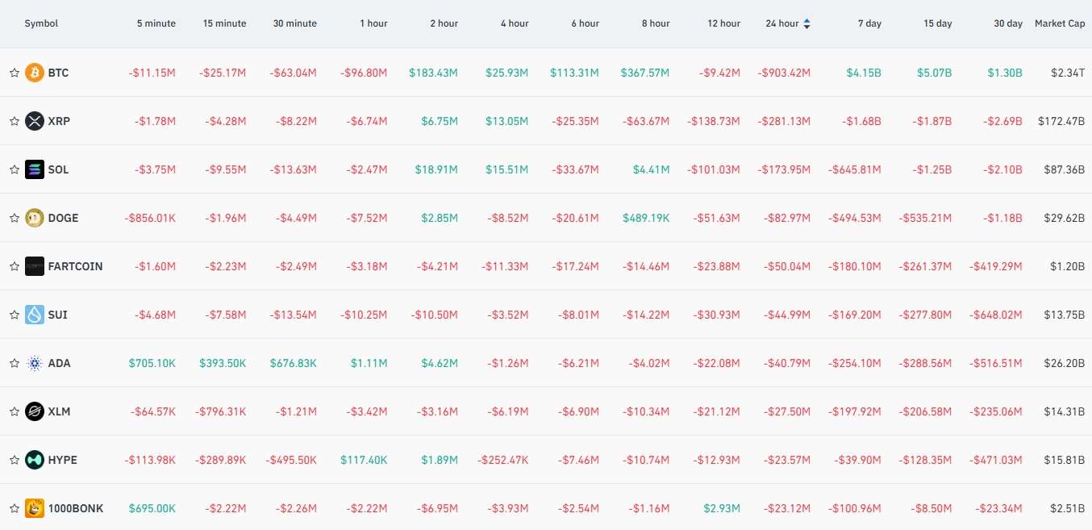Open the FARTCOIN symbol link

[75, 266]
